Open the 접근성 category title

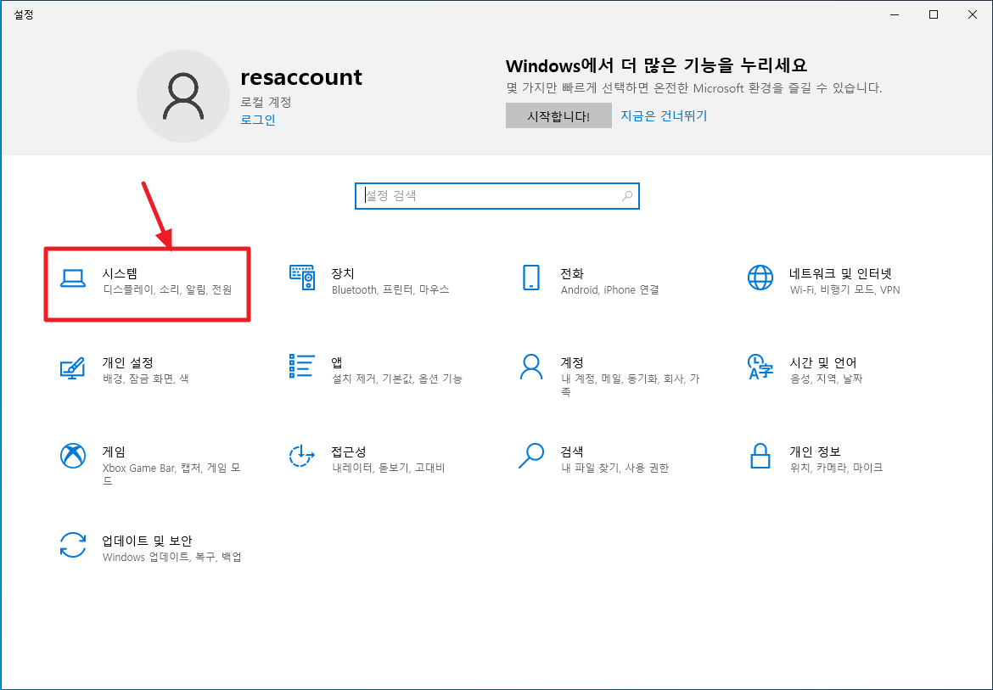click(x=348, y=452)
